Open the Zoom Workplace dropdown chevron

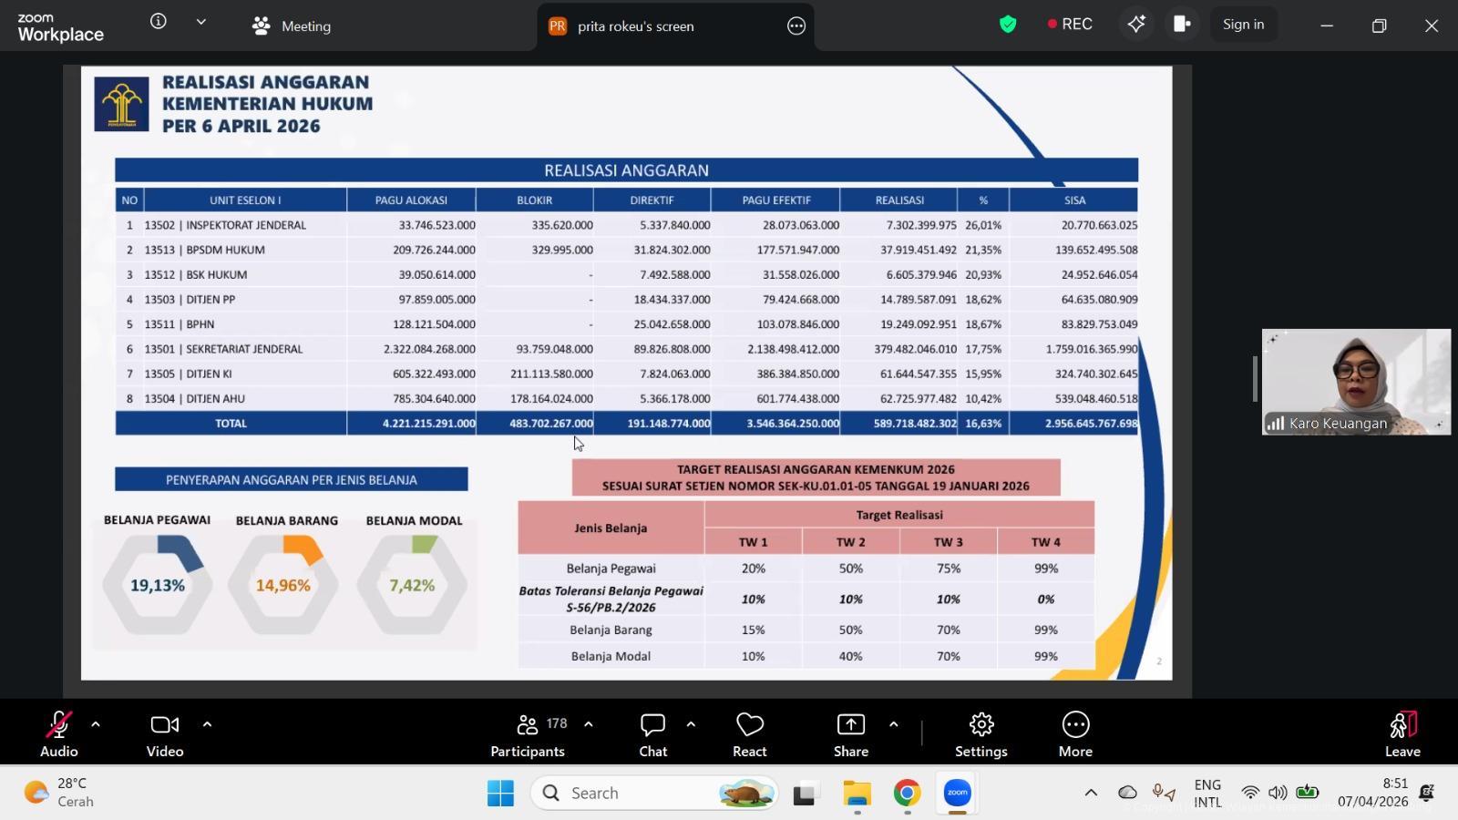(201, 22)
